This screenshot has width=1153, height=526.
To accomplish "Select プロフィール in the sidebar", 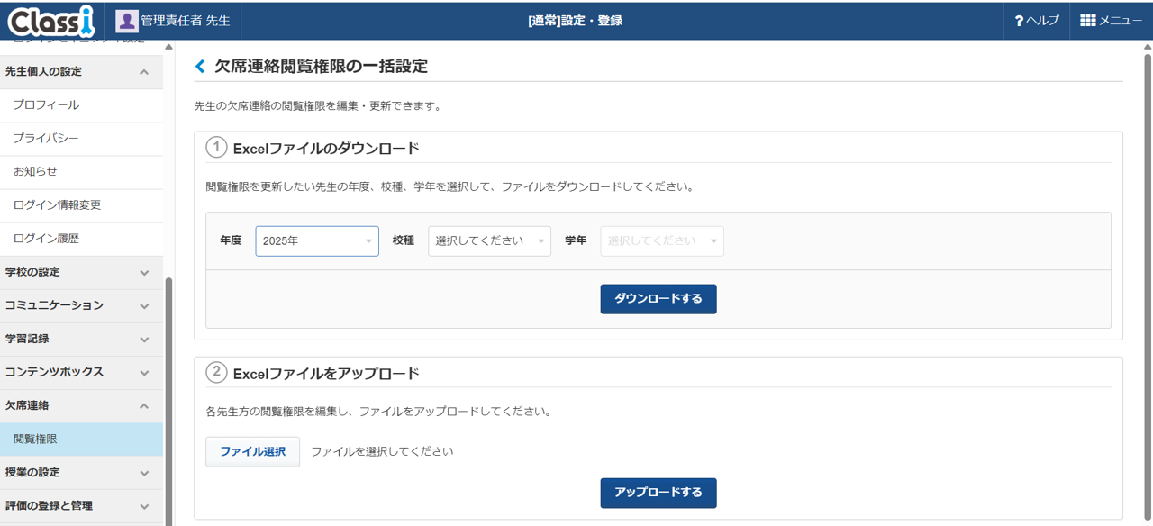I will pyautogui.click(x=81, y=105).
